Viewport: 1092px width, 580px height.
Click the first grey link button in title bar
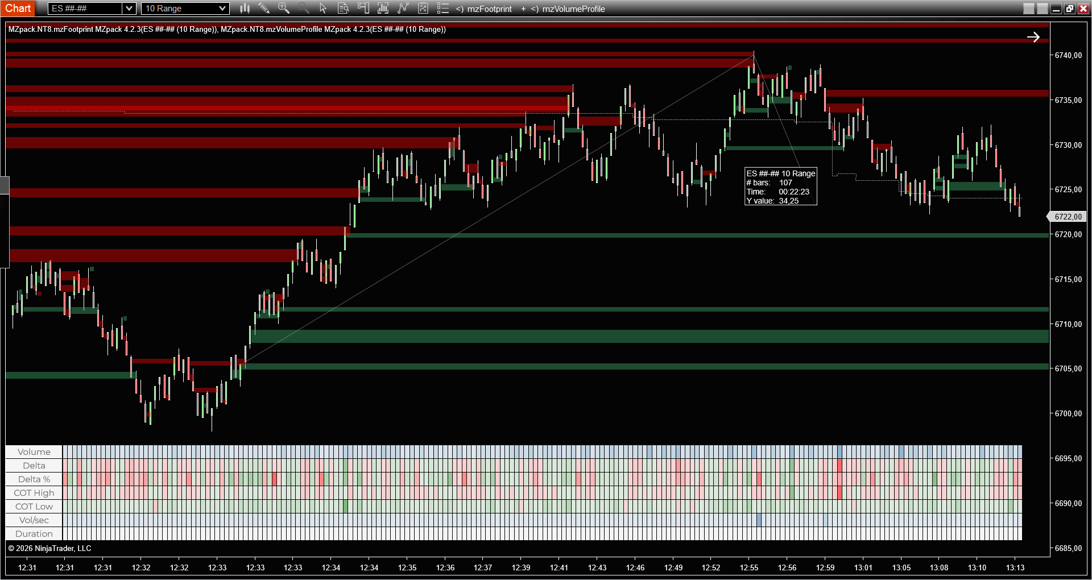(x=1029, y=9)
